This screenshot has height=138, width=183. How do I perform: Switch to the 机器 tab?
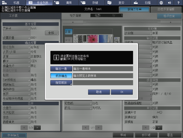[13, 2]
